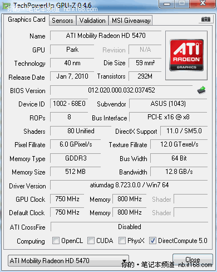Click the BIOS save chip icon
Image resolution: width=217 pixels, height=272 pixels.
(201, 90)
